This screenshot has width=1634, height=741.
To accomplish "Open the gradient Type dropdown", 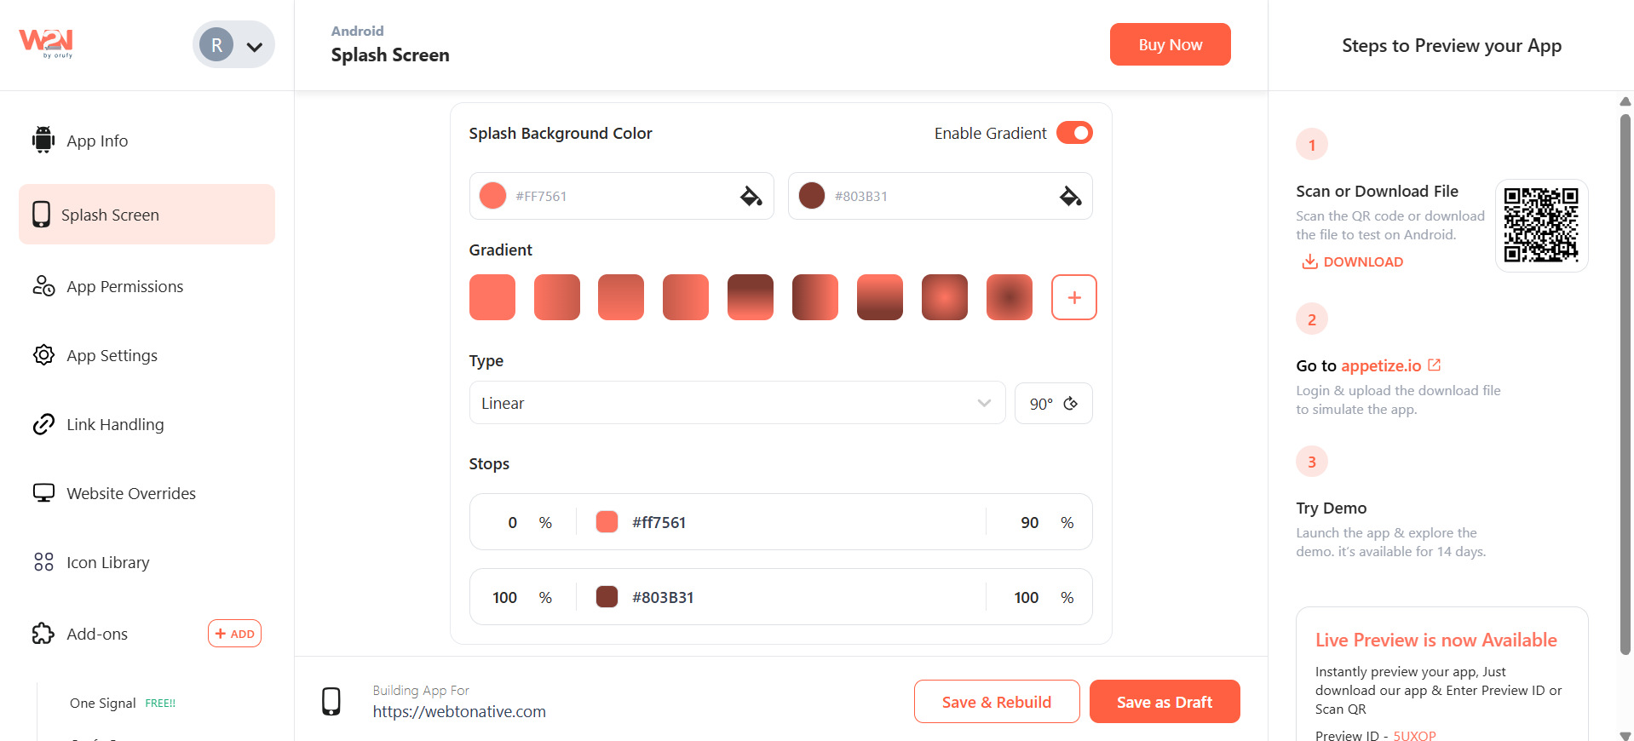I will click(x=736, y=404).
